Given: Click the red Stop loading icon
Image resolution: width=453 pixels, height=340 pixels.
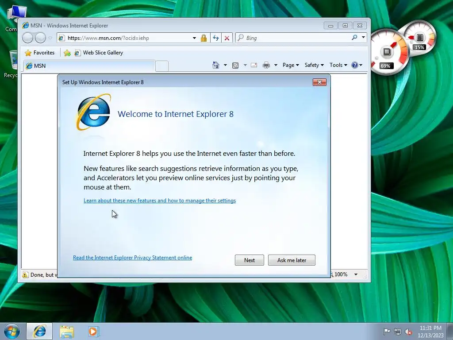Looking at the screenshot, I should tap(227, 38).
